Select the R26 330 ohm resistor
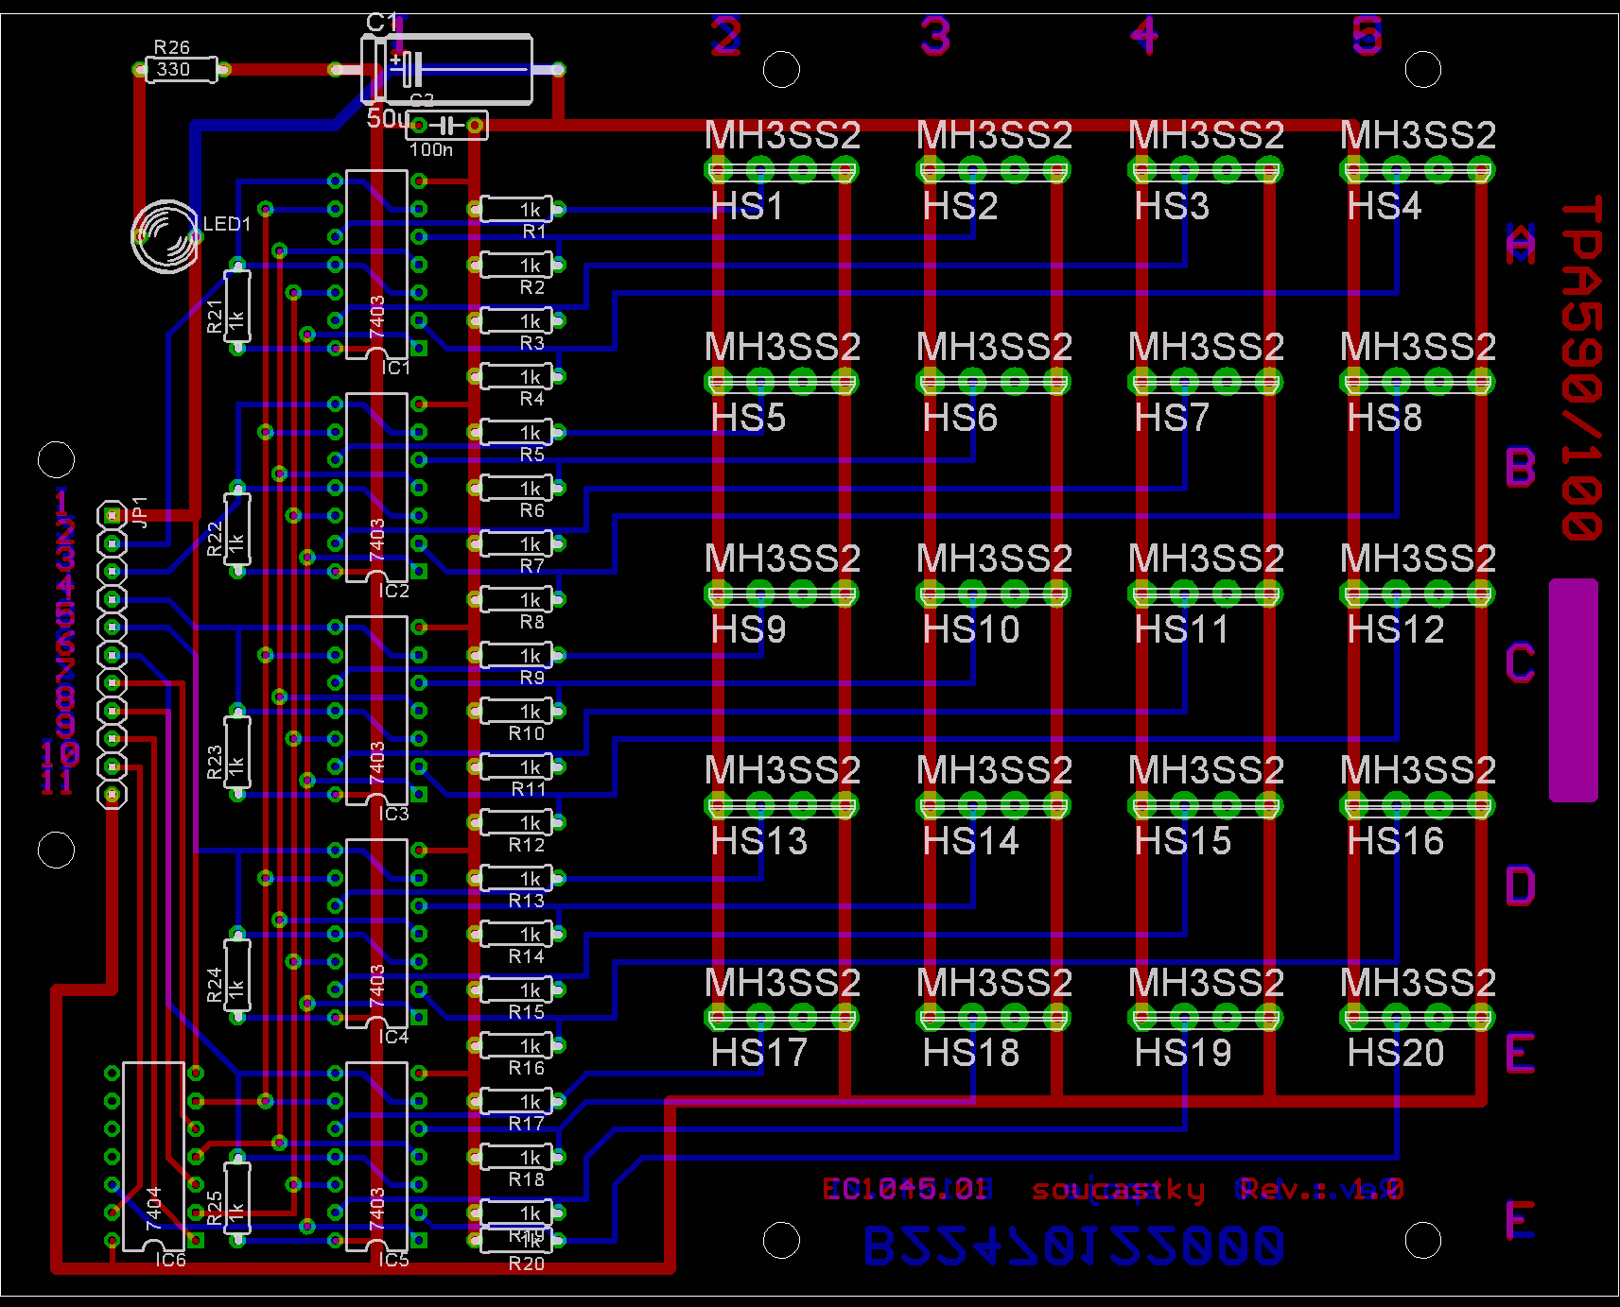This screenshot has height=1307, width=1620. click(x=181, y=69)
